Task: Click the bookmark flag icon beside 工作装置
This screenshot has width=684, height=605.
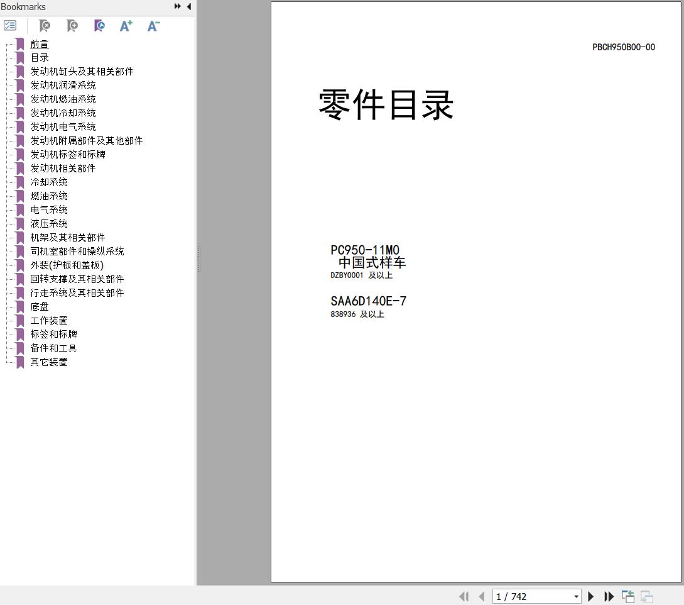Action: pyautogui.click(x=20, y=321)
